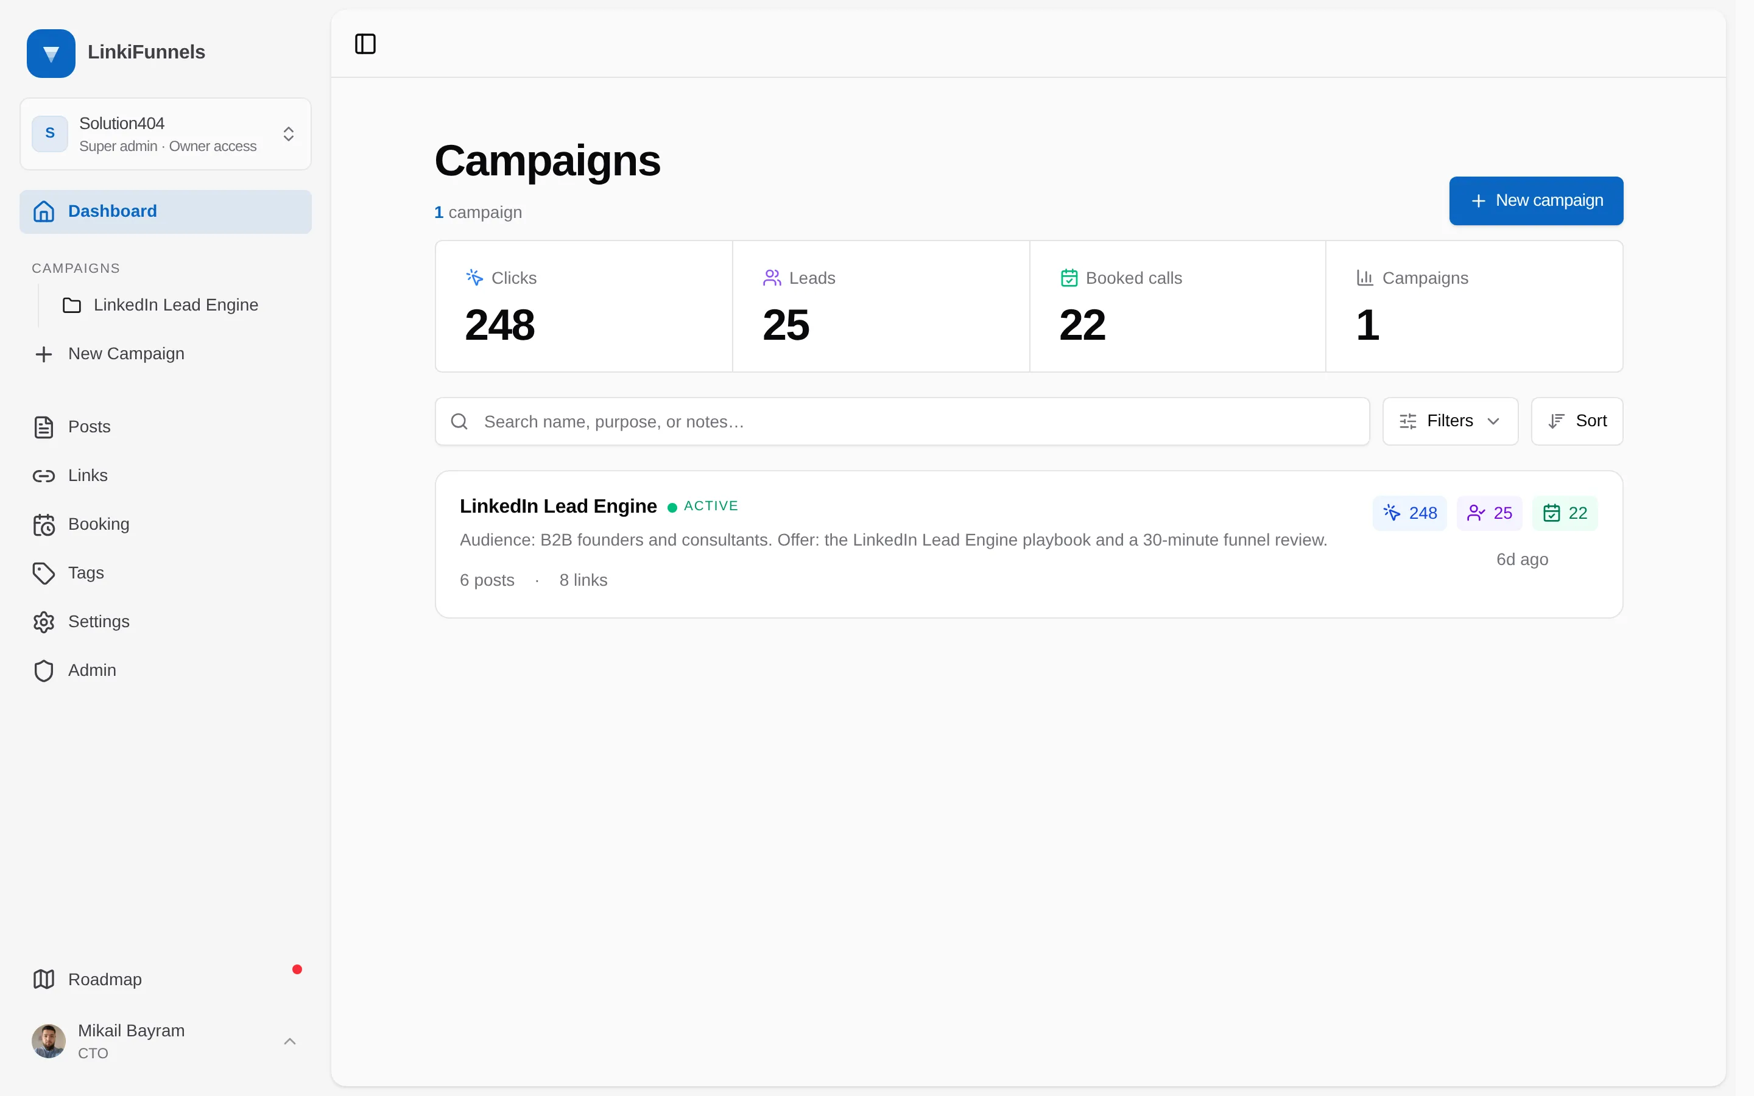Click the Mikail Bayram profile photo

(49, 1041)
